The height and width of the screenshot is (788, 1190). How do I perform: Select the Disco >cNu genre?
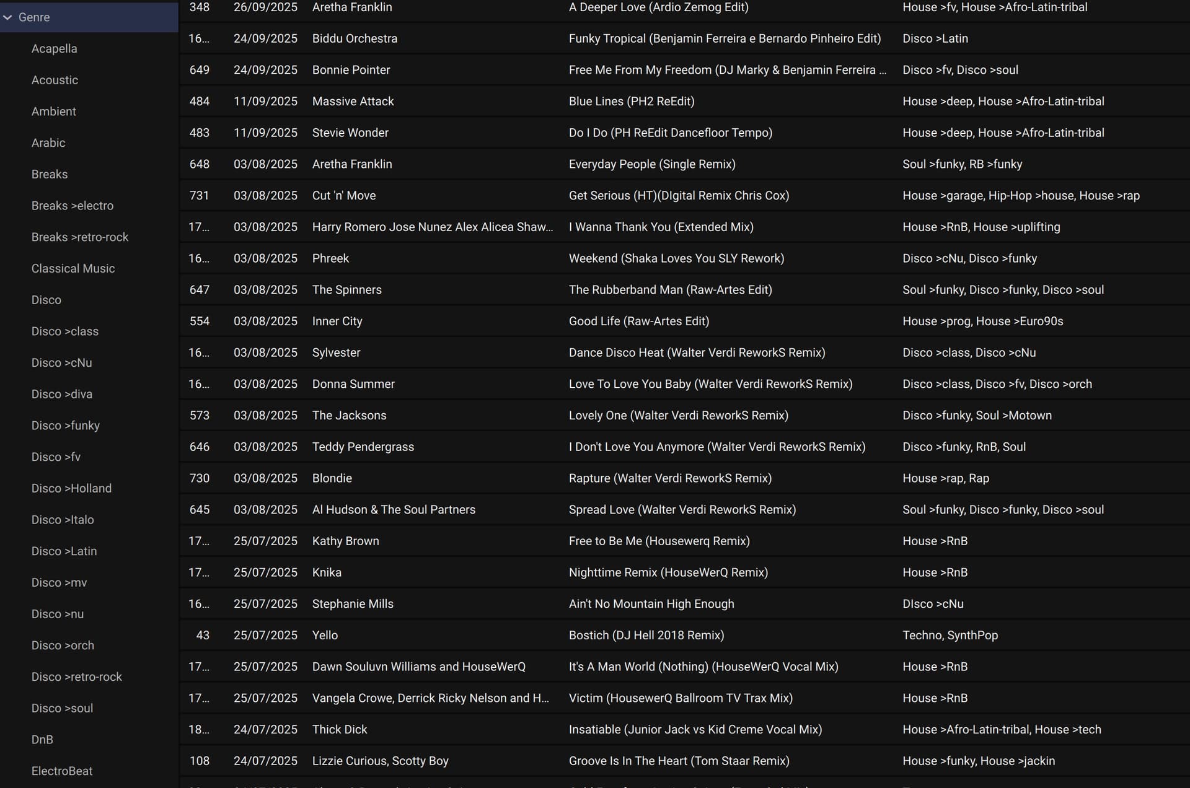click(61, 362)
